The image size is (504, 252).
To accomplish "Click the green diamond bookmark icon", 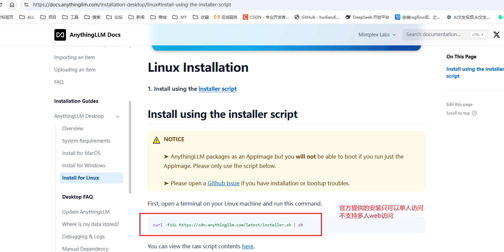I will pyautogui.click(x=500, y=17).
